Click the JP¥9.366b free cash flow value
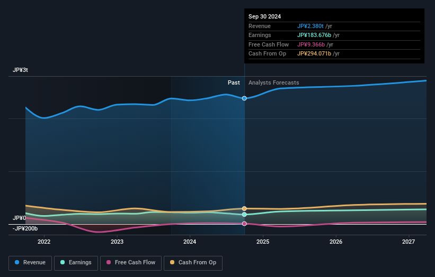Image resolution: width=435 pixels, height=277 pixels. [x=310, y=44]
